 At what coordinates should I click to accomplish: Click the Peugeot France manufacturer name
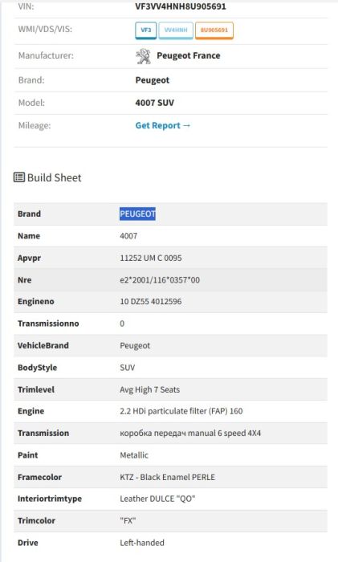[x=189, y=55]
